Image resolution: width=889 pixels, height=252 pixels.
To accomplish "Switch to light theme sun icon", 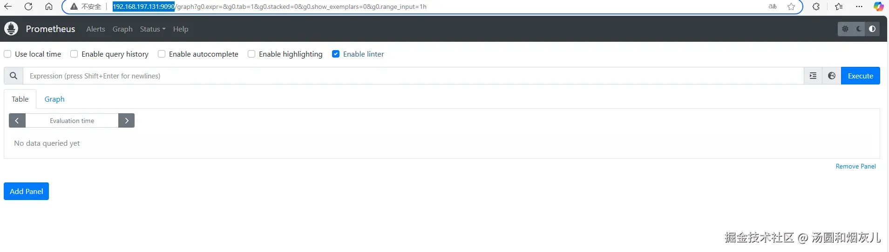I will 845,29.
